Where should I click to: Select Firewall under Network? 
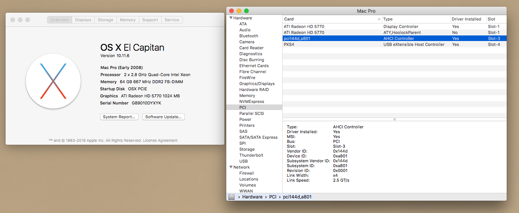(246, 173)
